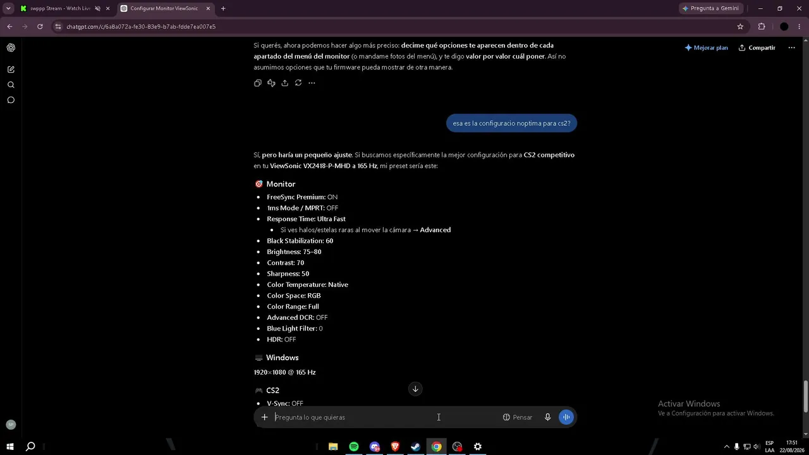View site information icon in address bar
This screenshot has width=809, height=455.
pos(58,27)
